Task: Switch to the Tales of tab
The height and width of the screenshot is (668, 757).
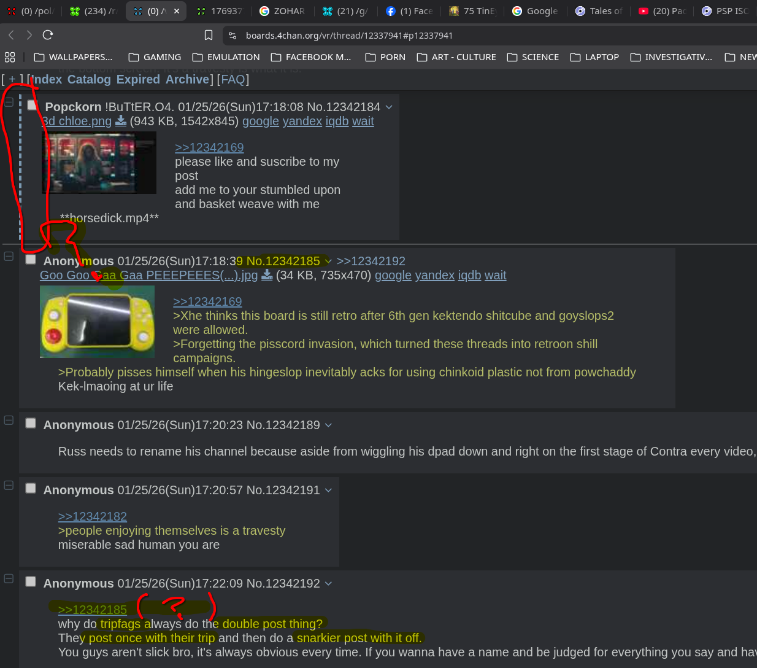Action: 599,11
